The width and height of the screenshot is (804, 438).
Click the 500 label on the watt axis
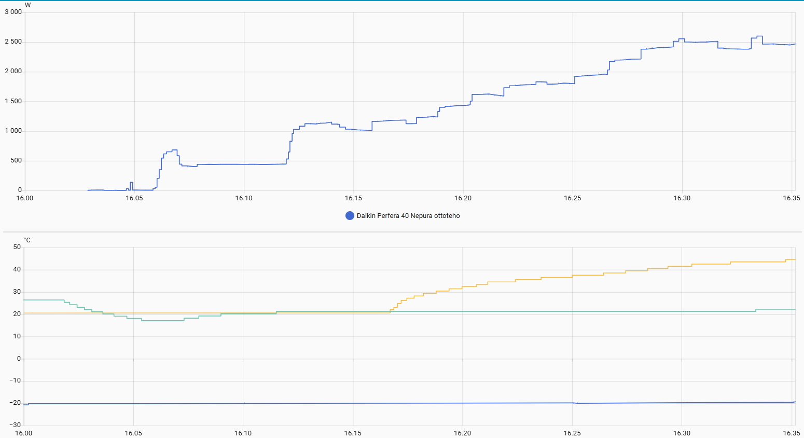[16, 160]
